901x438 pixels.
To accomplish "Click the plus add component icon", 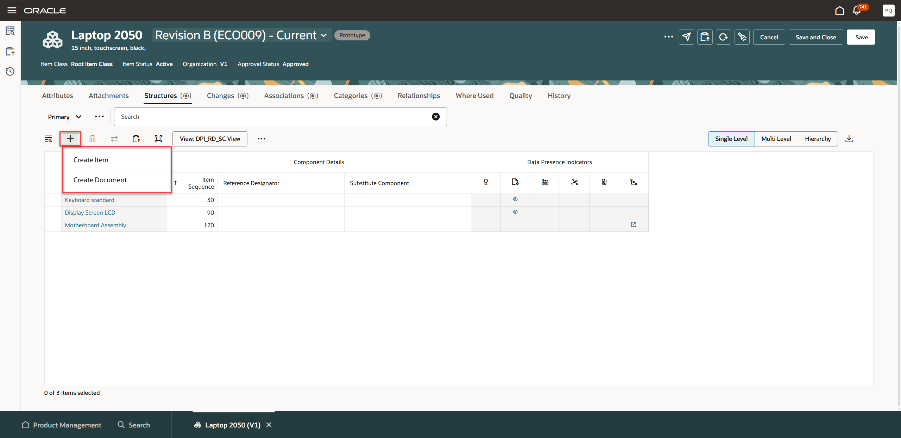I will pyautogui.click(x=70, y=139).
